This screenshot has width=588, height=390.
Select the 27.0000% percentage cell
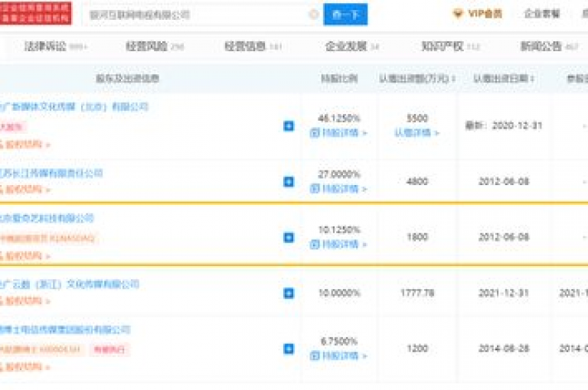click(x=339, y=174)
